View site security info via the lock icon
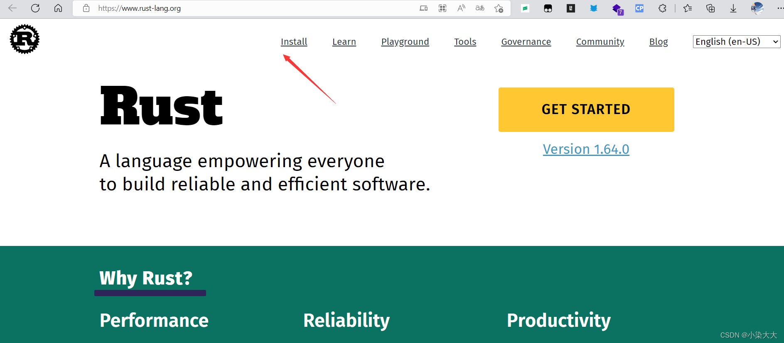The image size is (784, 343). [x=86, y=8]
